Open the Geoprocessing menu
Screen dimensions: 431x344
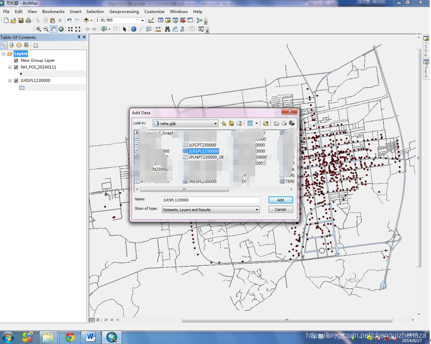click(124, 11)
